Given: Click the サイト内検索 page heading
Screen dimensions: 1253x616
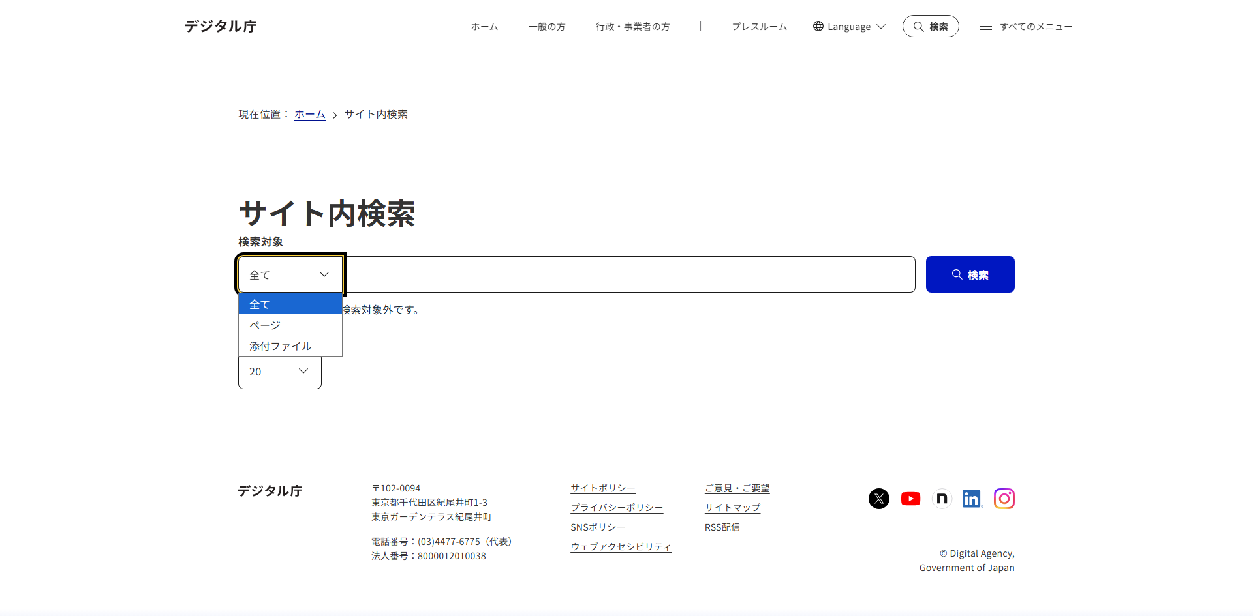Looking at the screenshot, I should pos(327,213).
